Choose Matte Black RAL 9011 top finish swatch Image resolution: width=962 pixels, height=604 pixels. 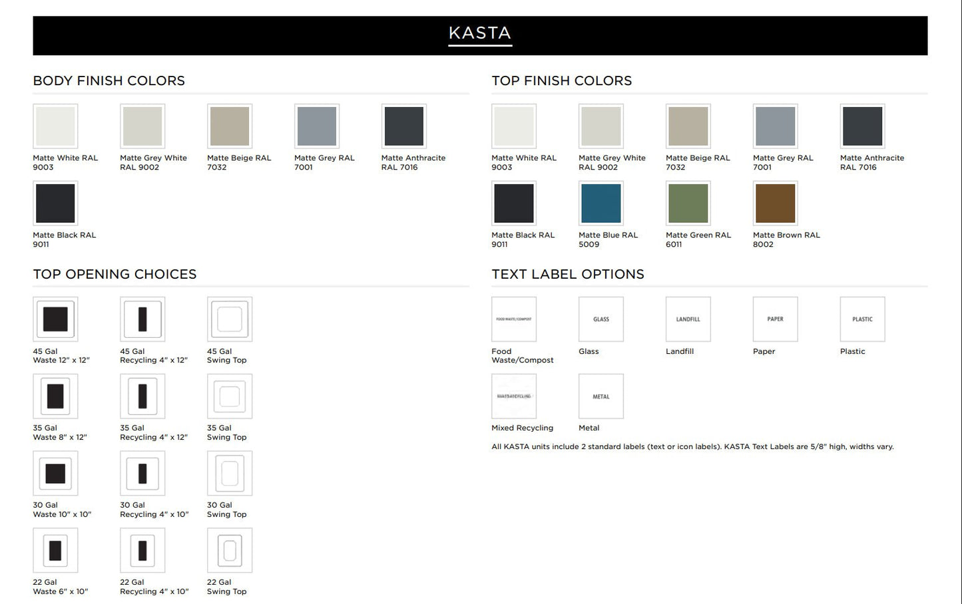[514, 204]
